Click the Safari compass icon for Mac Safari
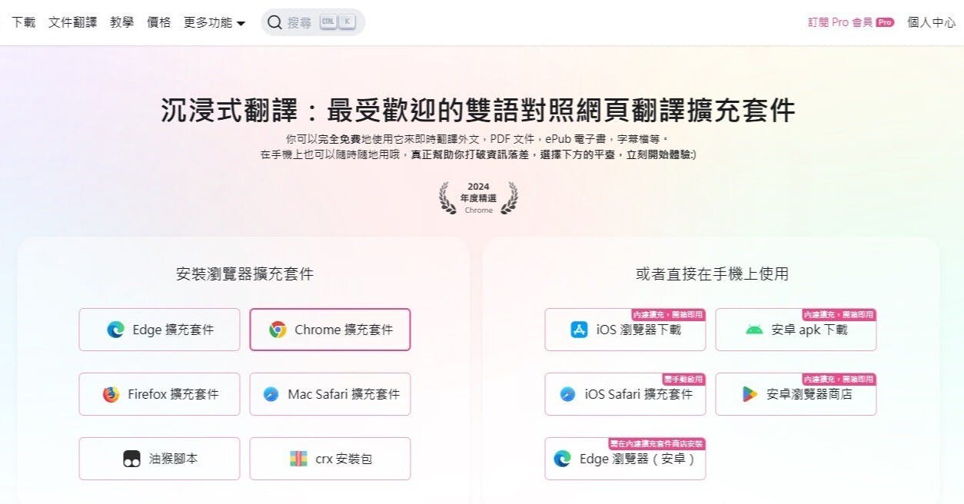The width and height of the screenshot is (964, 504). [271, 394]
